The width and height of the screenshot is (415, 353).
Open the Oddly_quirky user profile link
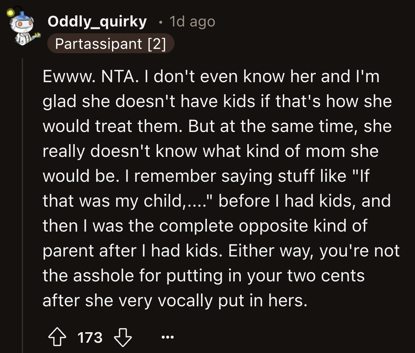(x=97, y=21)
